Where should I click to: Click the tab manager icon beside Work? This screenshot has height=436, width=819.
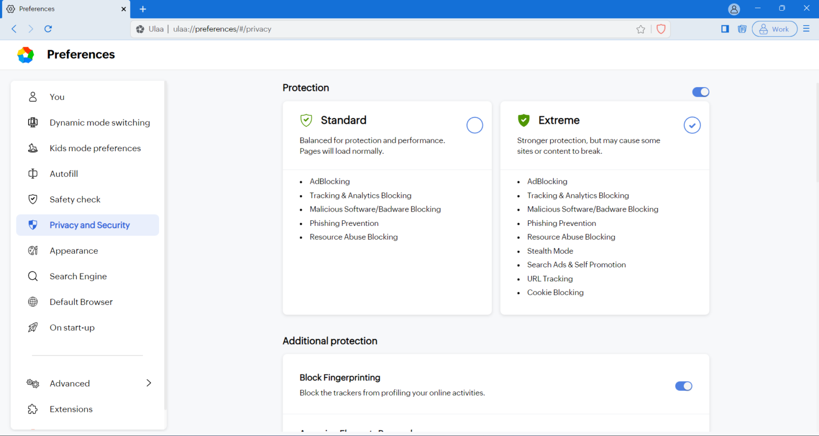(742, 29)
